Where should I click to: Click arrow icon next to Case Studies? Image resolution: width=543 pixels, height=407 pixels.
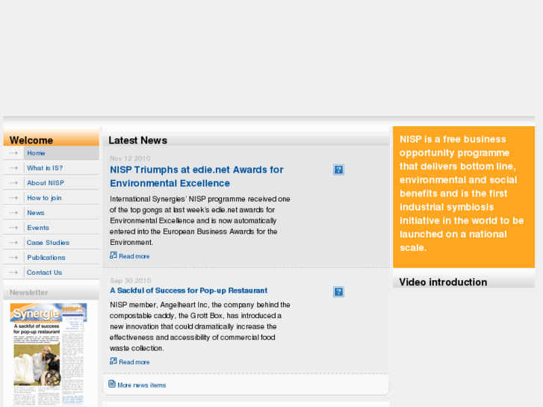click(13, 243)
